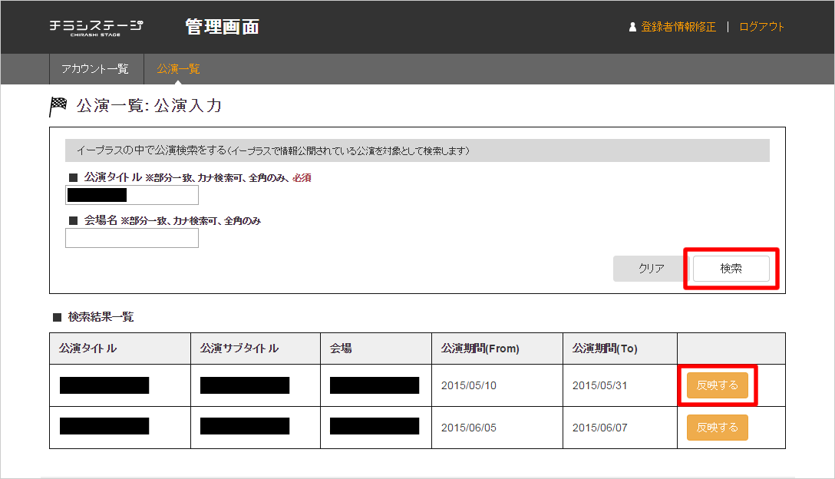Switch to the アカウント一覧 tab
Viewport: 835px width, 479px height.
(x=95, y=69)
